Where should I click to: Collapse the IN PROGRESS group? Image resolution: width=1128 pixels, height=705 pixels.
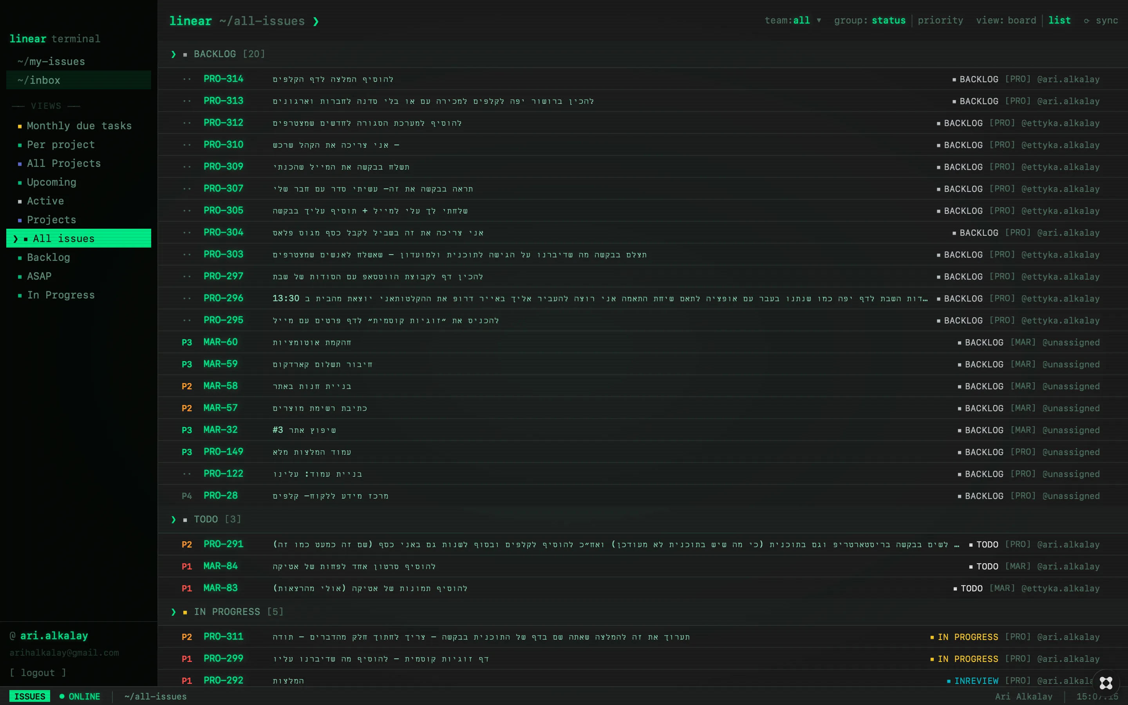(x=174, y=612)
